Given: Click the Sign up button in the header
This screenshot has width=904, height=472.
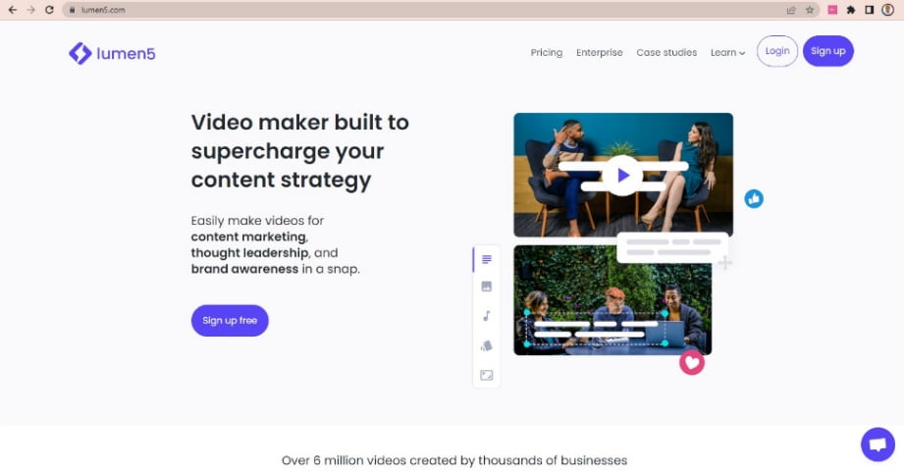Looking at the screenshot, I should point(827,51).
